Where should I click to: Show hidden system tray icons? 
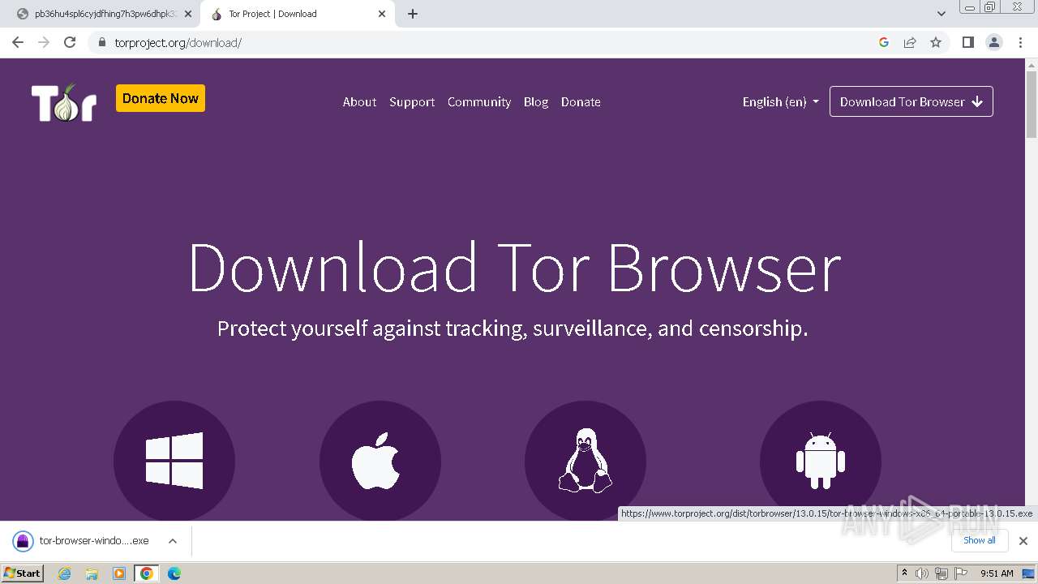[904, 573]
